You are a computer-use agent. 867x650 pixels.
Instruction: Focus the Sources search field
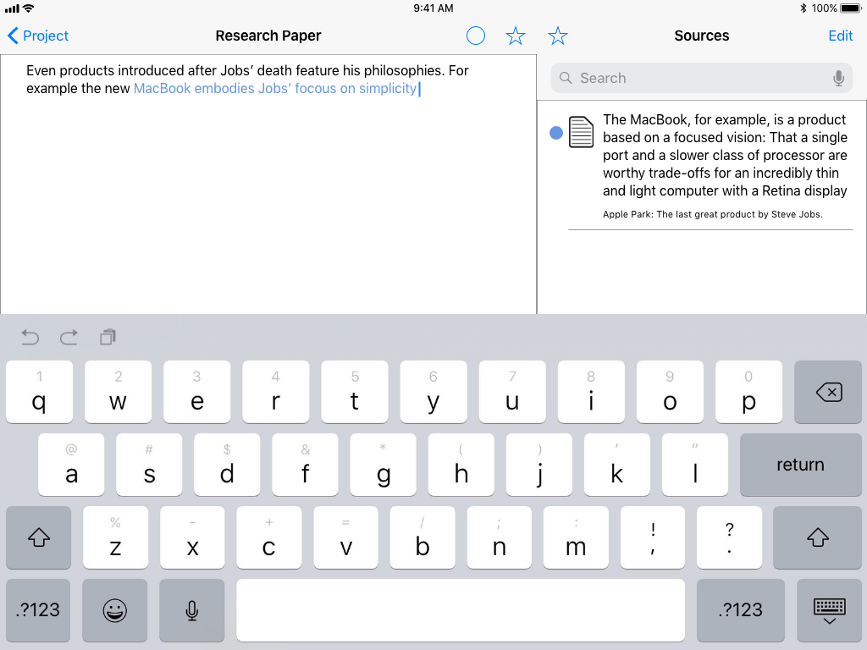coord(701,78)
